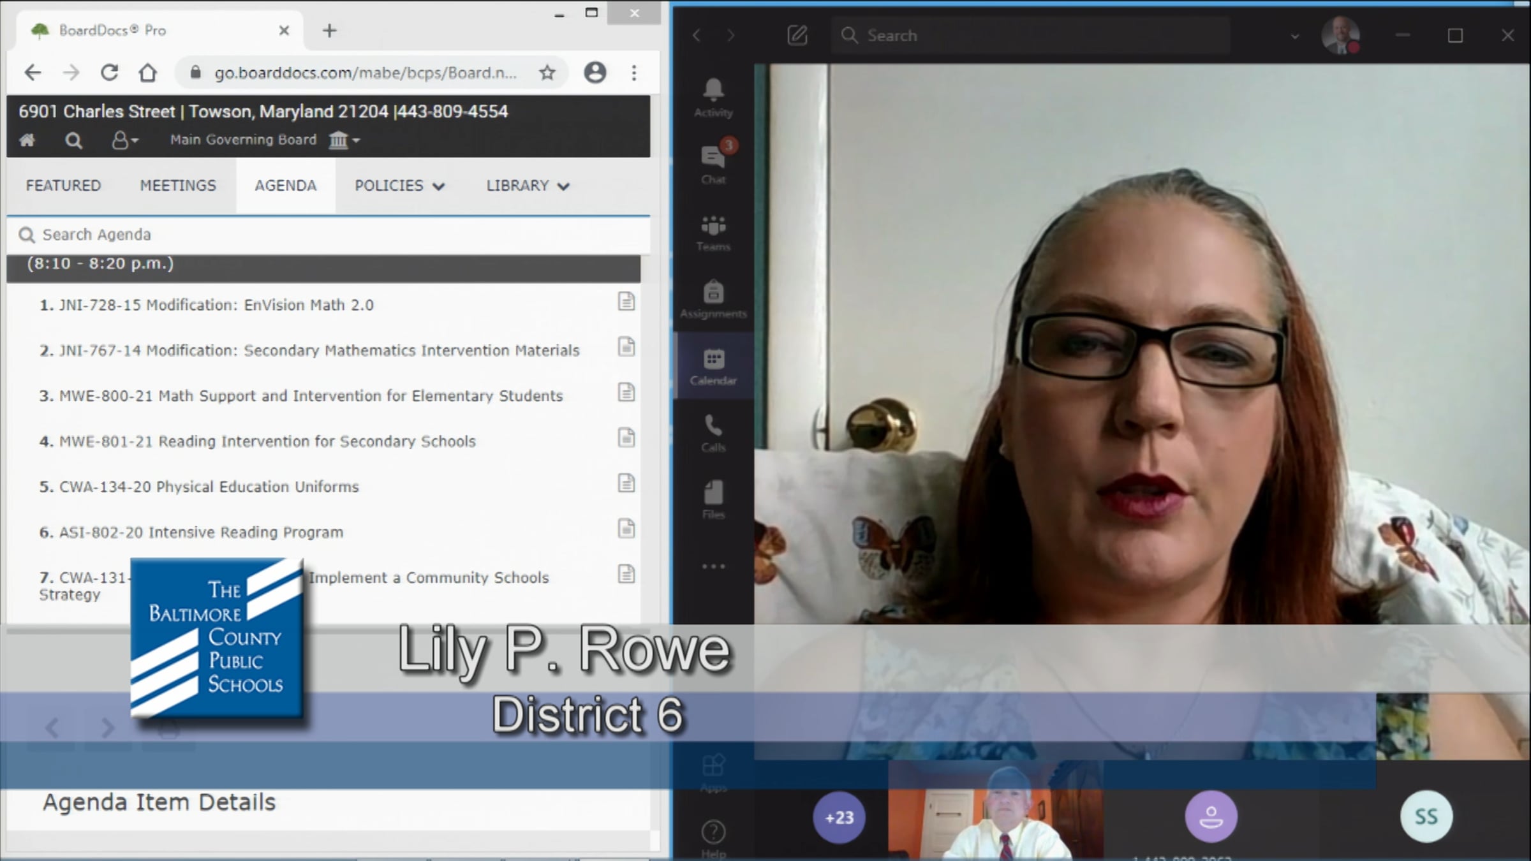Open document icon for Intensive Reading Program

(x=626, y=528)
